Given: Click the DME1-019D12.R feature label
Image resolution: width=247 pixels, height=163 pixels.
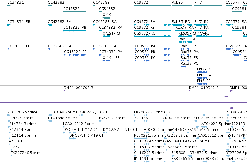Looking at the screenshot, I should coord(204,88).
